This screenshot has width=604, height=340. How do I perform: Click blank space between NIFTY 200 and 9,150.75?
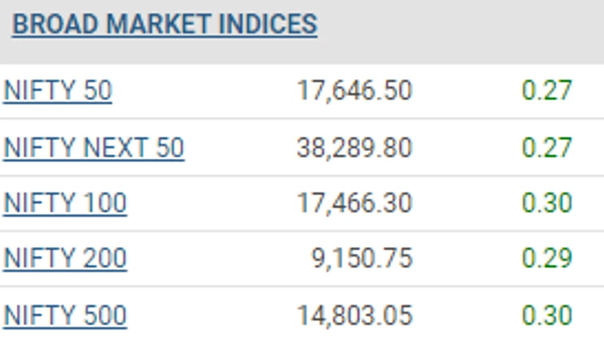click(219, 259)
